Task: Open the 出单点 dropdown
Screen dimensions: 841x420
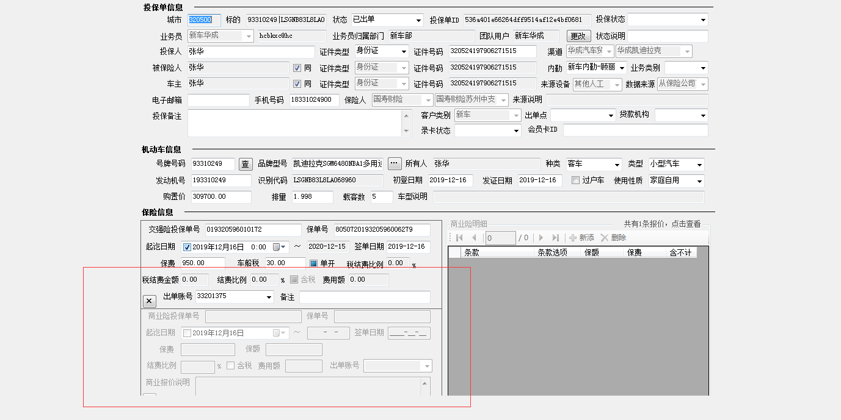Action: point(611,115)
